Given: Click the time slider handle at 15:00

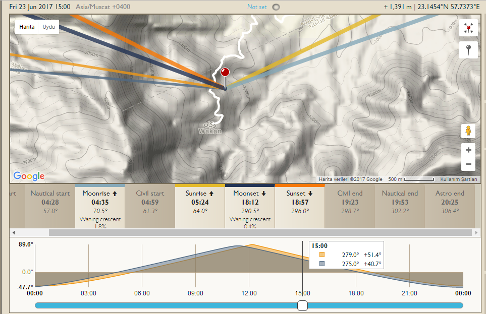Looking at the screenshot, I should pyautogui.click(x=302, y=305).
